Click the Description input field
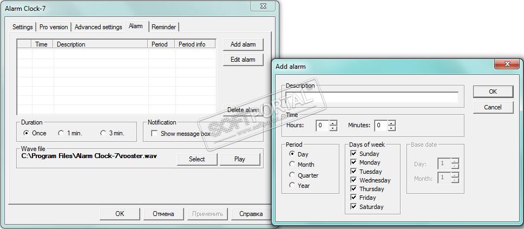524x229 pixels. [371, 97]
